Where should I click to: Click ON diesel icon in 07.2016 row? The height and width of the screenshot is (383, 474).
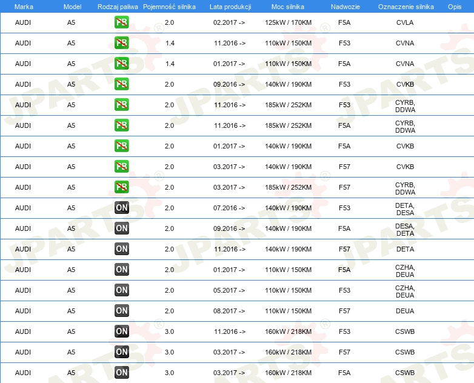point(121,208)
